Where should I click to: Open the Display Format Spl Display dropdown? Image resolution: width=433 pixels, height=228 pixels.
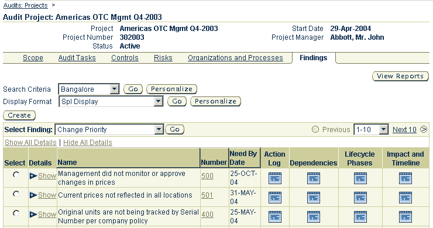coord(111,102)
